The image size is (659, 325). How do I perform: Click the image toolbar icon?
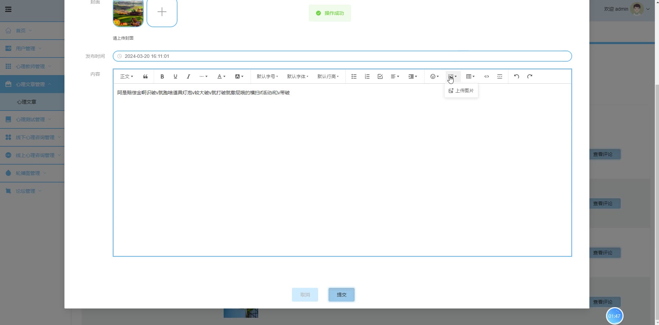[453, 76]
